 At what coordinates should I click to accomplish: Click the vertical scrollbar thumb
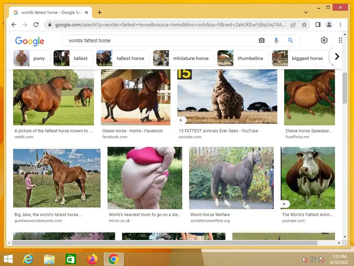pos(345,88)
